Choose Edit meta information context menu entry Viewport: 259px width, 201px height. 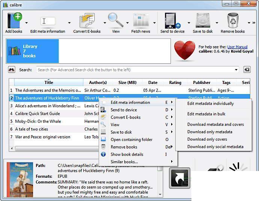(x=138, y=102)
